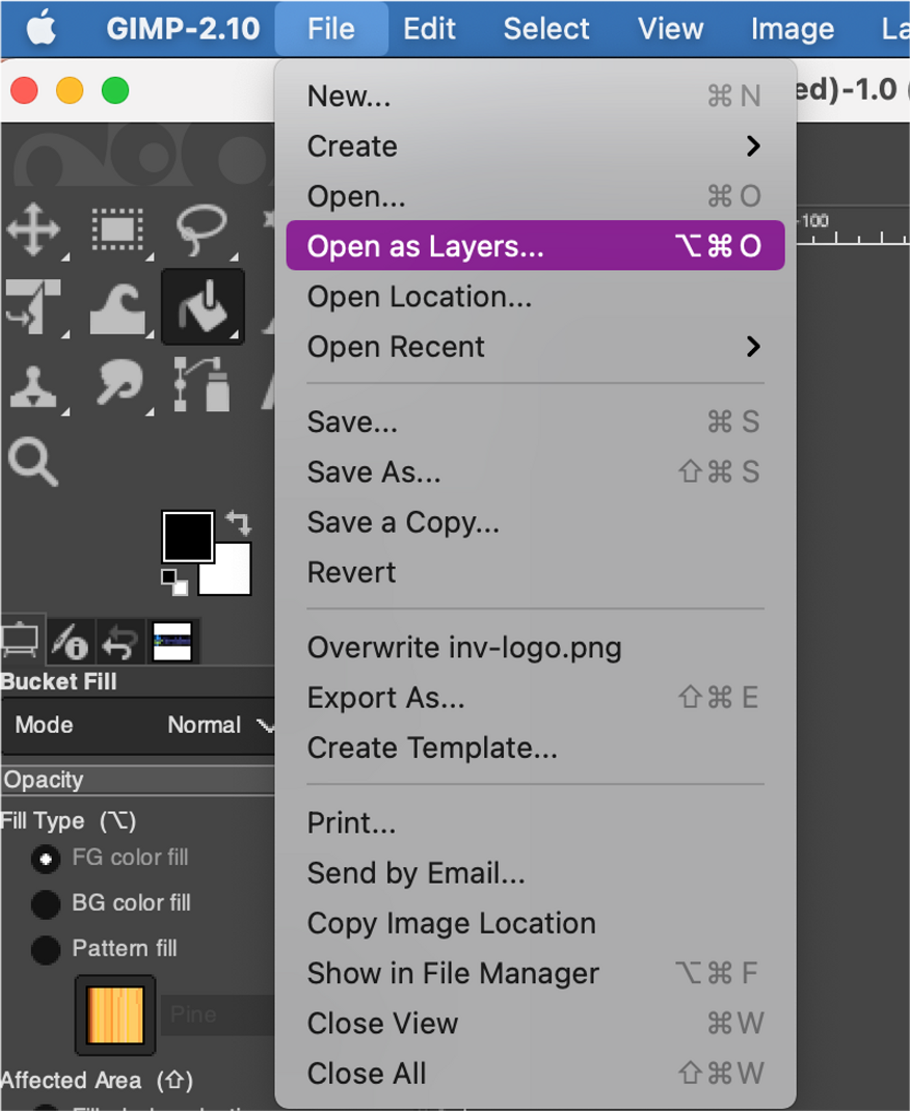Image resolution: width=910 pixels, height=1111 pixels.
Task: Select the Smudge tool
Action: 119,382
